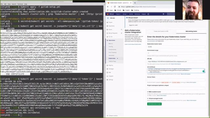Click More information under CA Certificate
The width and height of the screenshot is (210, 118).
(185, 74)
